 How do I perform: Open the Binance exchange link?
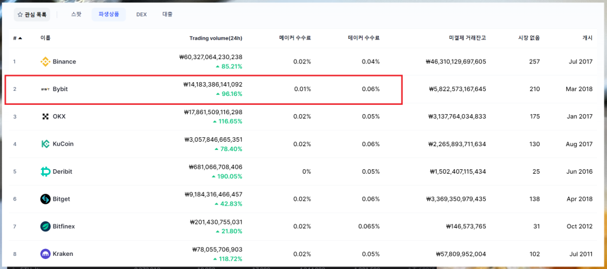tap(64, 61)
